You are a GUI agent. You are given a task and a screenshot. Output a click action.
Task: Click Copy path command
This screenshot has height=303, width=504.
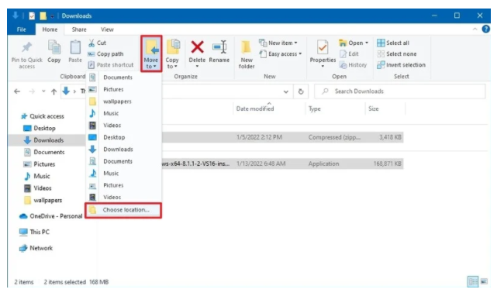105,54
